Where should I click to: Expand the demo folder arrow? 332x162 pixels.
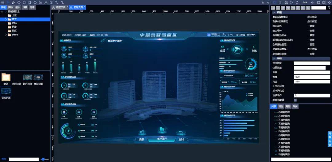[x=6, y=35]
